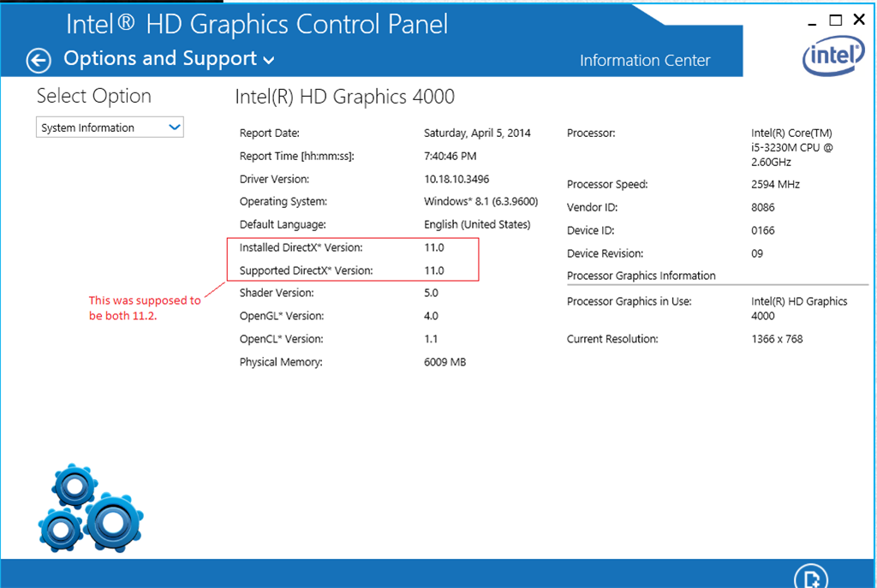The image size is (877, 588).
Task: Select driver version 10.18.10.3496
Action: click(x=456, y=179)
